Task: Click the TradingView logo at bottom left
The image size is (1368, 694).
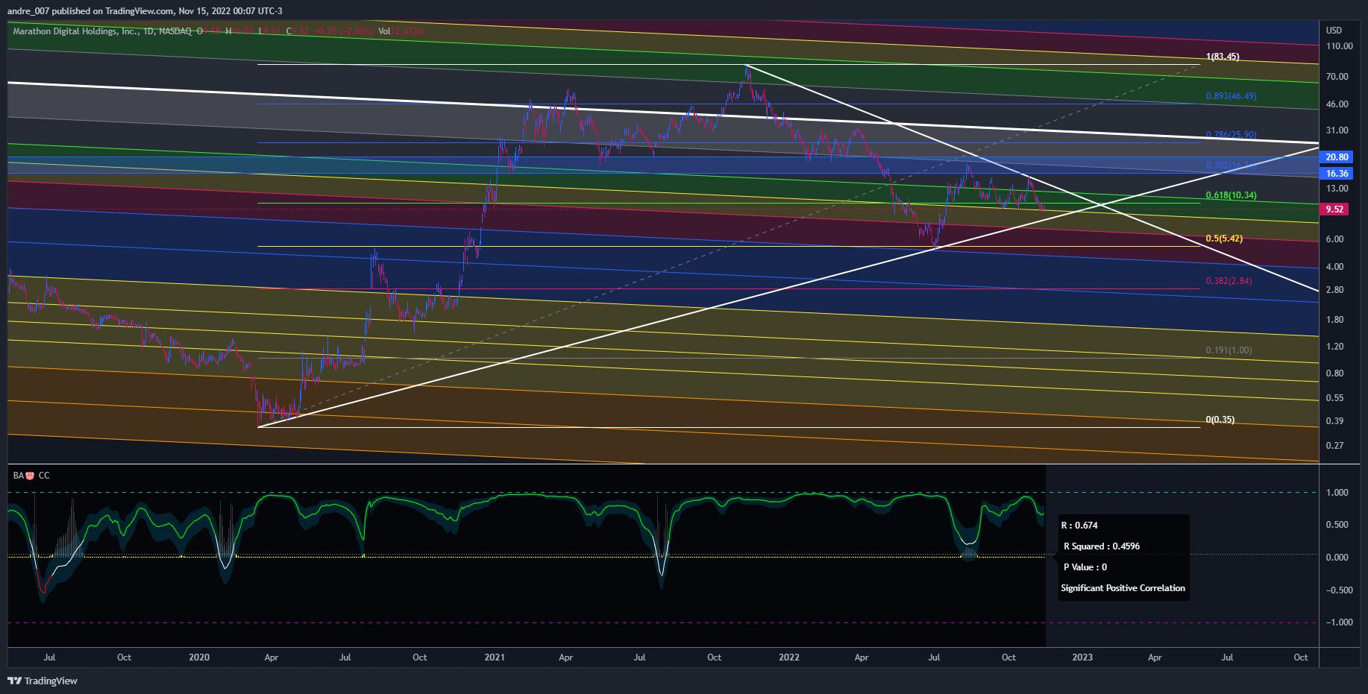Action: click(43, 681)
